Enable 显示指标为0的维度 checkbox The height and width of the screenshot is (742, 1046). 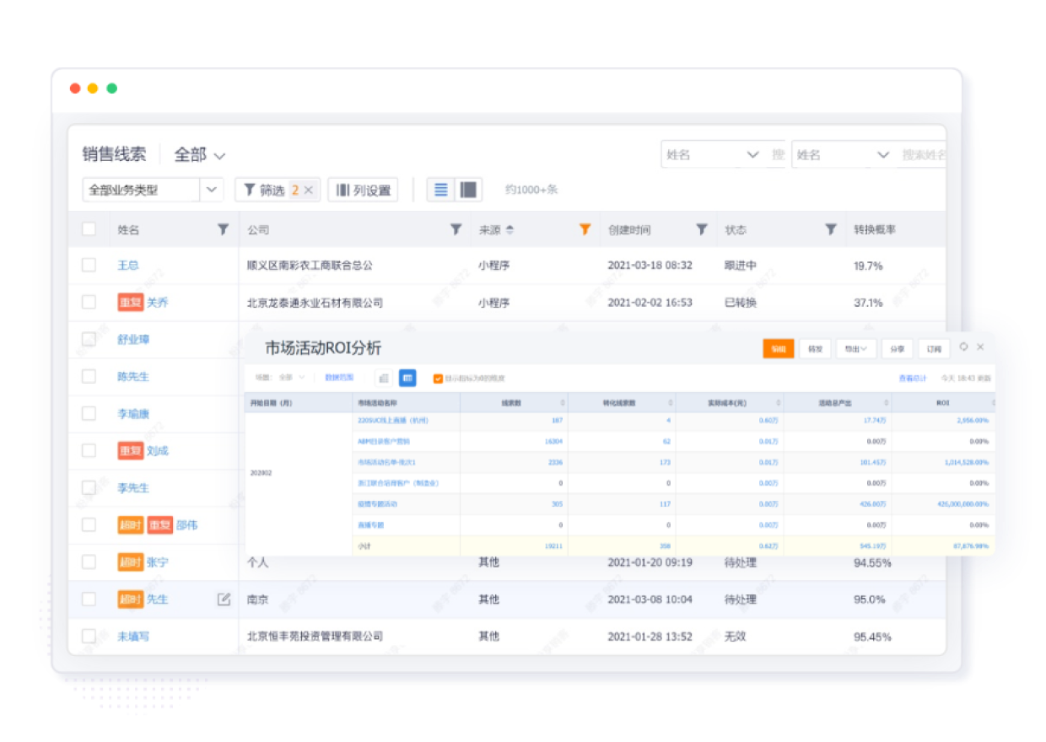(437, 378)
